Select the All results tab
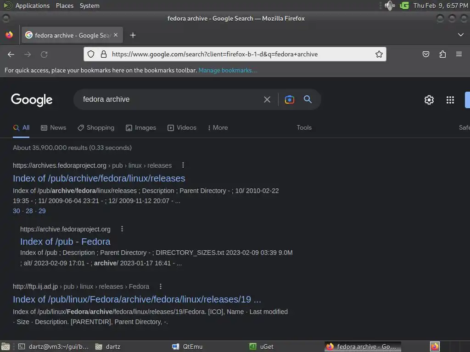Image resolution: width=470 pixels, height=352 pixels. click(x=21, y=128)
